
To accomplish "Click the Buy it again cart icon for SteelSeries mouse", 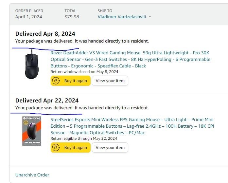I will click(x=56, y=148).
